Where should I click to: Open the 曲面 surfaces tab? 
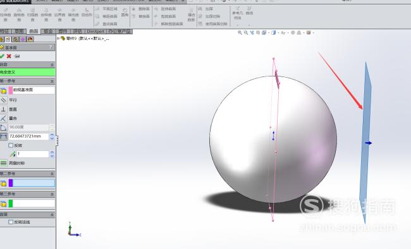34,32
